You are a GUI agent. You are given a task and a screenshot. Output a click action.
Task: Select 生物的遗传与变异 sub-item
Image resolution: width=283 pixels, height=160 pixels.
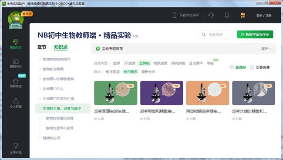(60, 128)
